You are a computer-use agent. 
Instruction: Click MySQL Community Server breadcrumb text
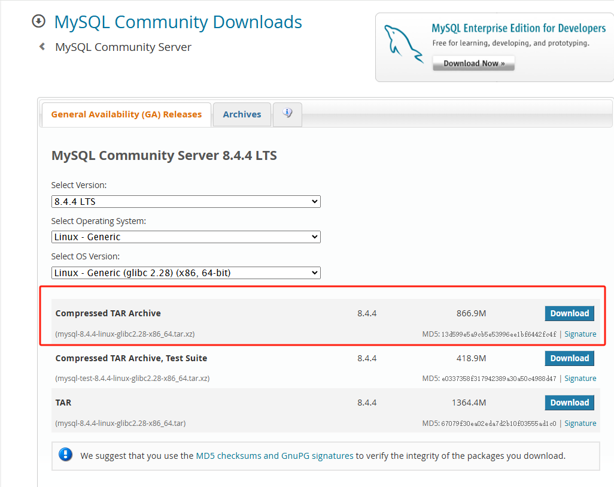(x=123, y=47)
